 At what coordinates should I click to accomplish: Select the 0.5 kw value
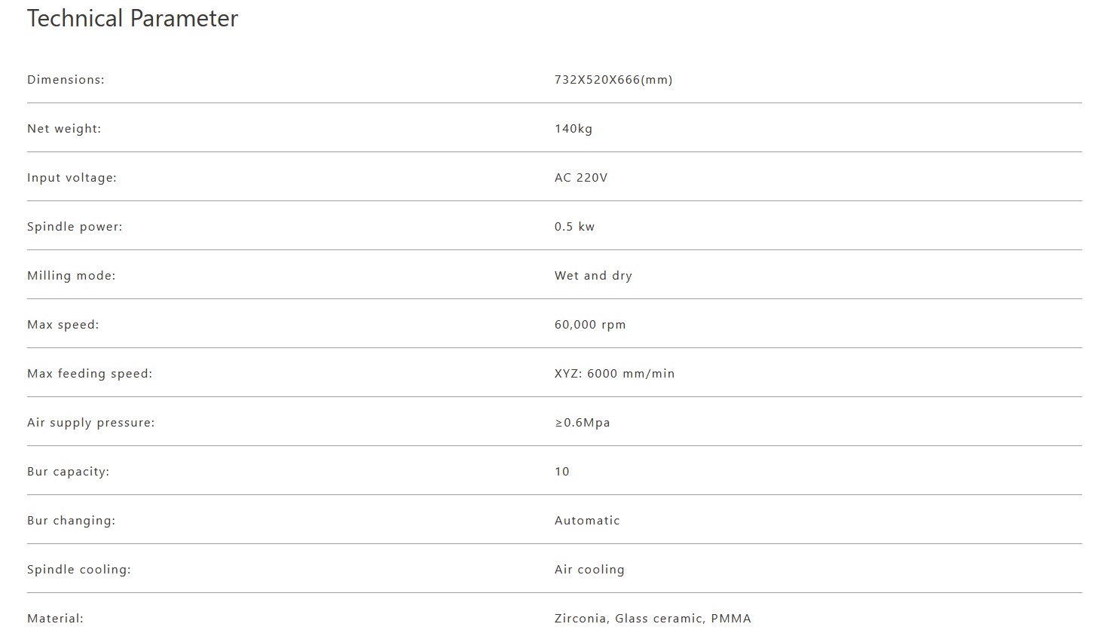point(574,227)
